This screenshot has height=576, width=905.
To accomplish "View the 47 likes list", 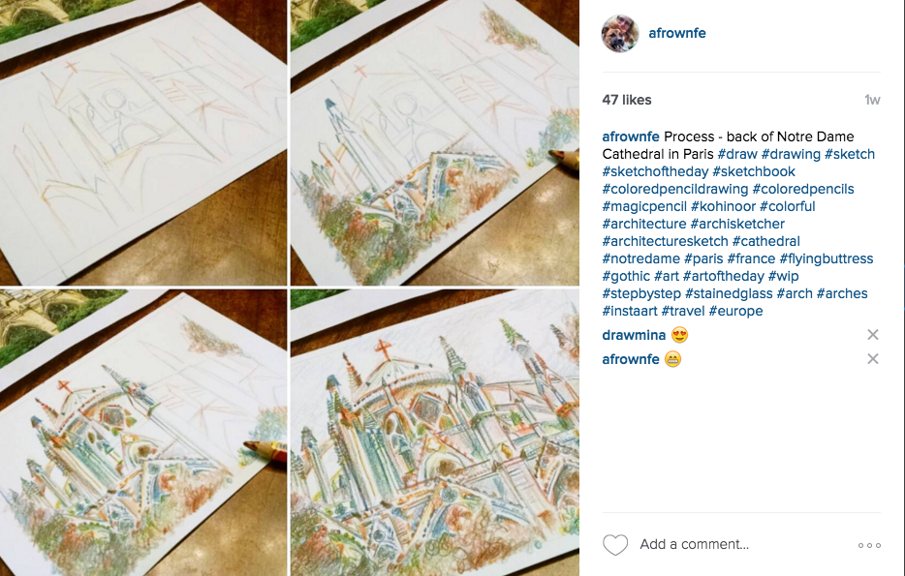I will (x=627, y=100).
